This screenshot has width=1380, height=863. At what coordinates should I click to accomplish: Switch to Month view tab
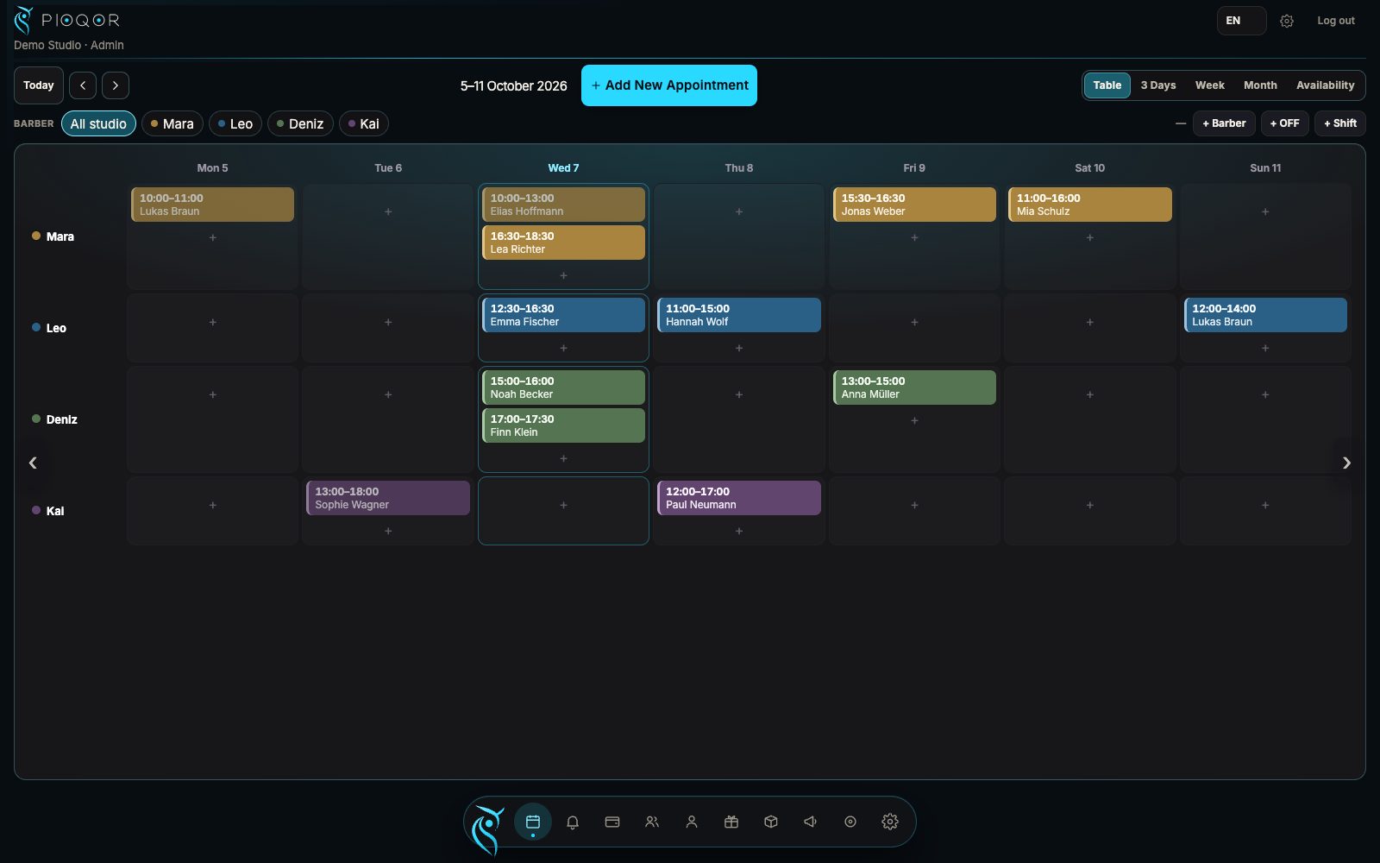pos(1260,85)
